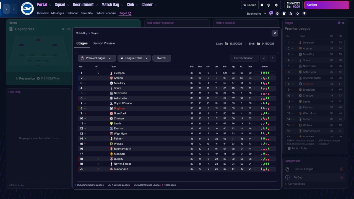Expand the Career menu chevron
The width and height of the screenshot is (354, 199).
click(x=156, y=5)
